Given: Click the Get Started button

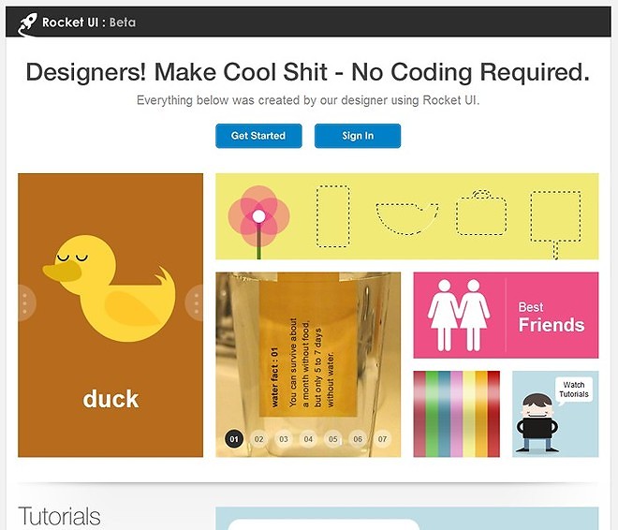Looking at the screenshot, I should click(258, 136).
